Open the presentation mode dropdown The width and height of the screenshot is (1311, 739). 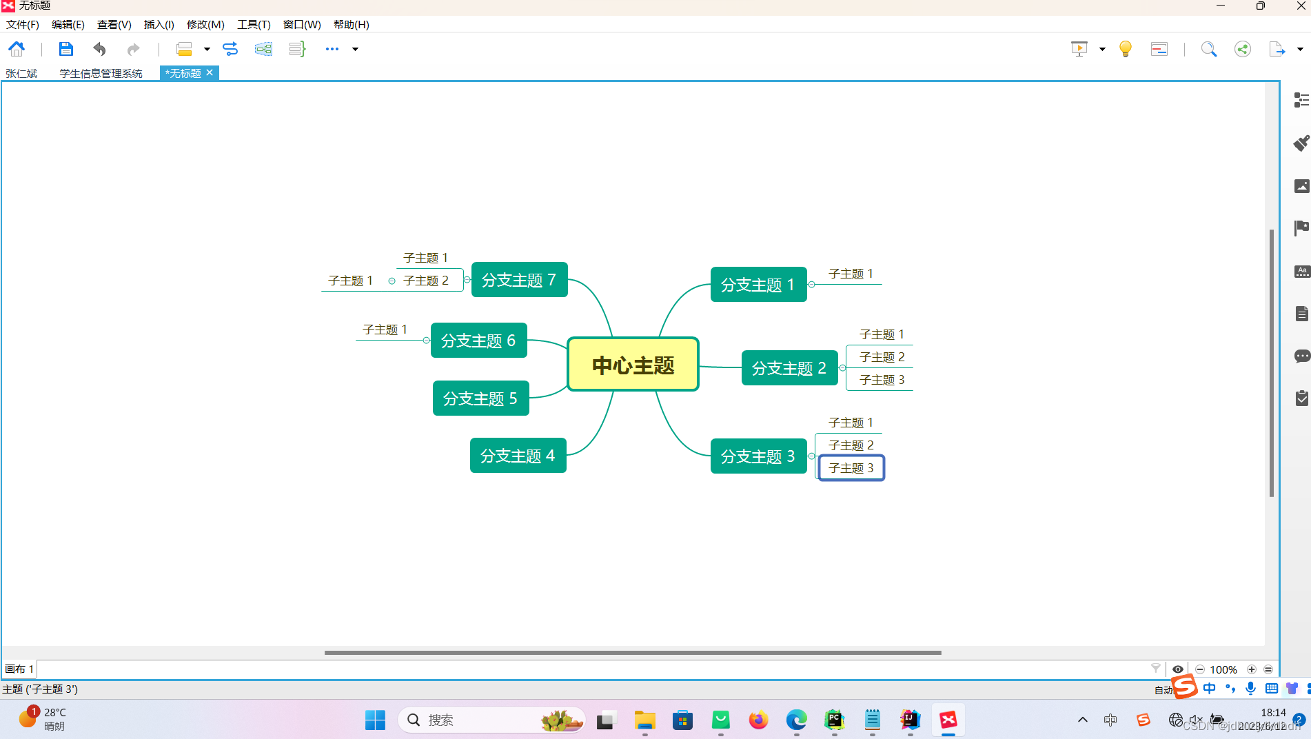click(1103, 49)
